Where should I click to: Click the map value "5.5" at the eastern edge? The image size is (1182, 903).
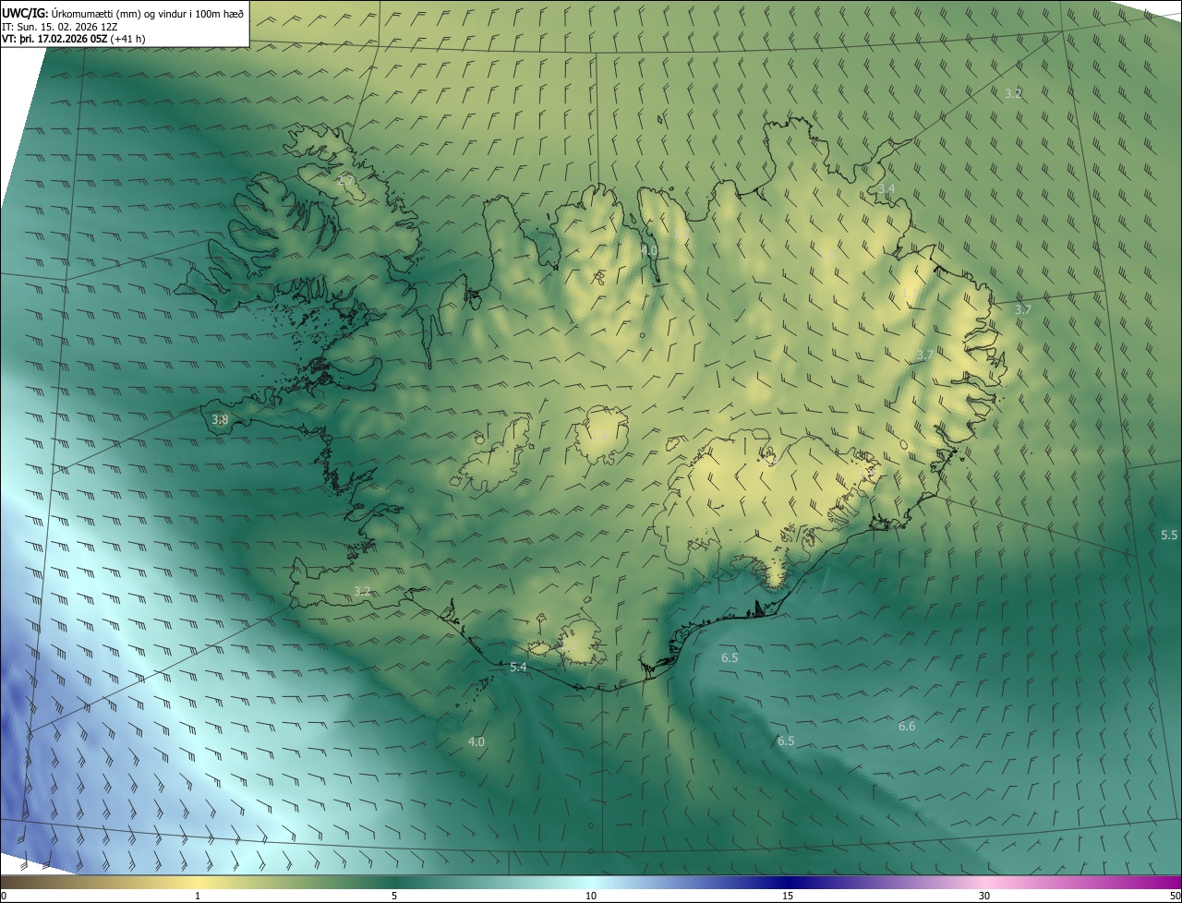(x=1169, y=535)
